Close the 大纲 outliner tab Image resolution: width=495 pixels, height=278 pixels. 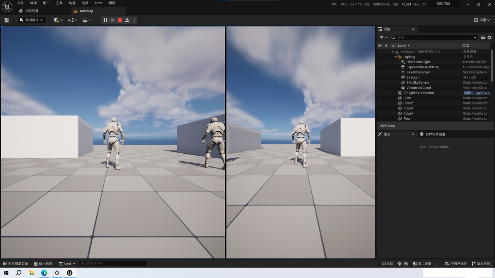click(x=413, y=29)
